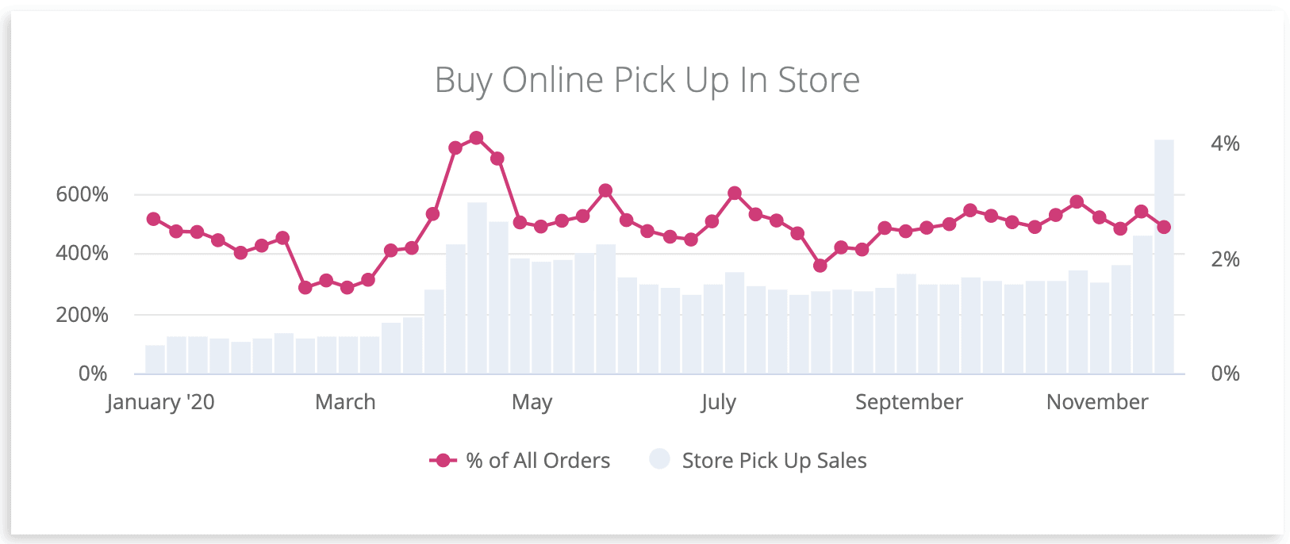Click the September axis label
1290x544 pixels.
pyautogui.click(x=909, y=402)
